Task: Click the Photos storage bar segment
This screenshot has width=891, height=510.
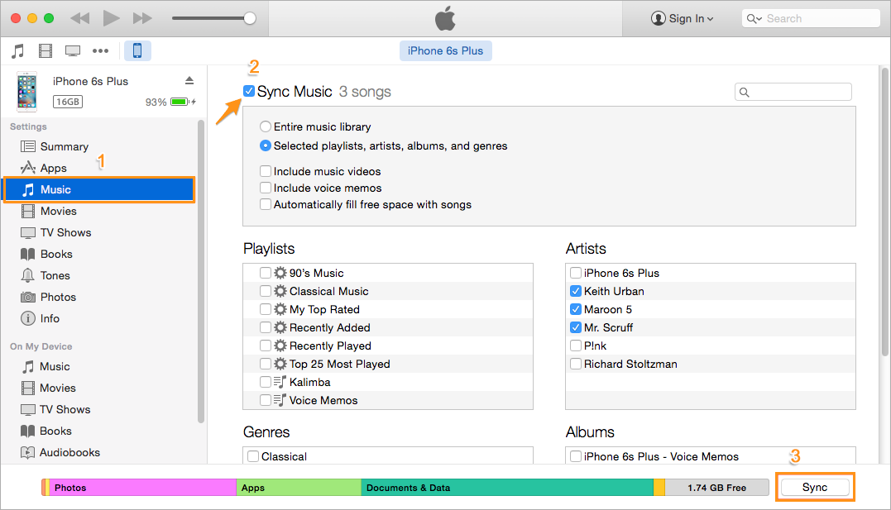Action: pyautogui.click(x=142, y=488)
